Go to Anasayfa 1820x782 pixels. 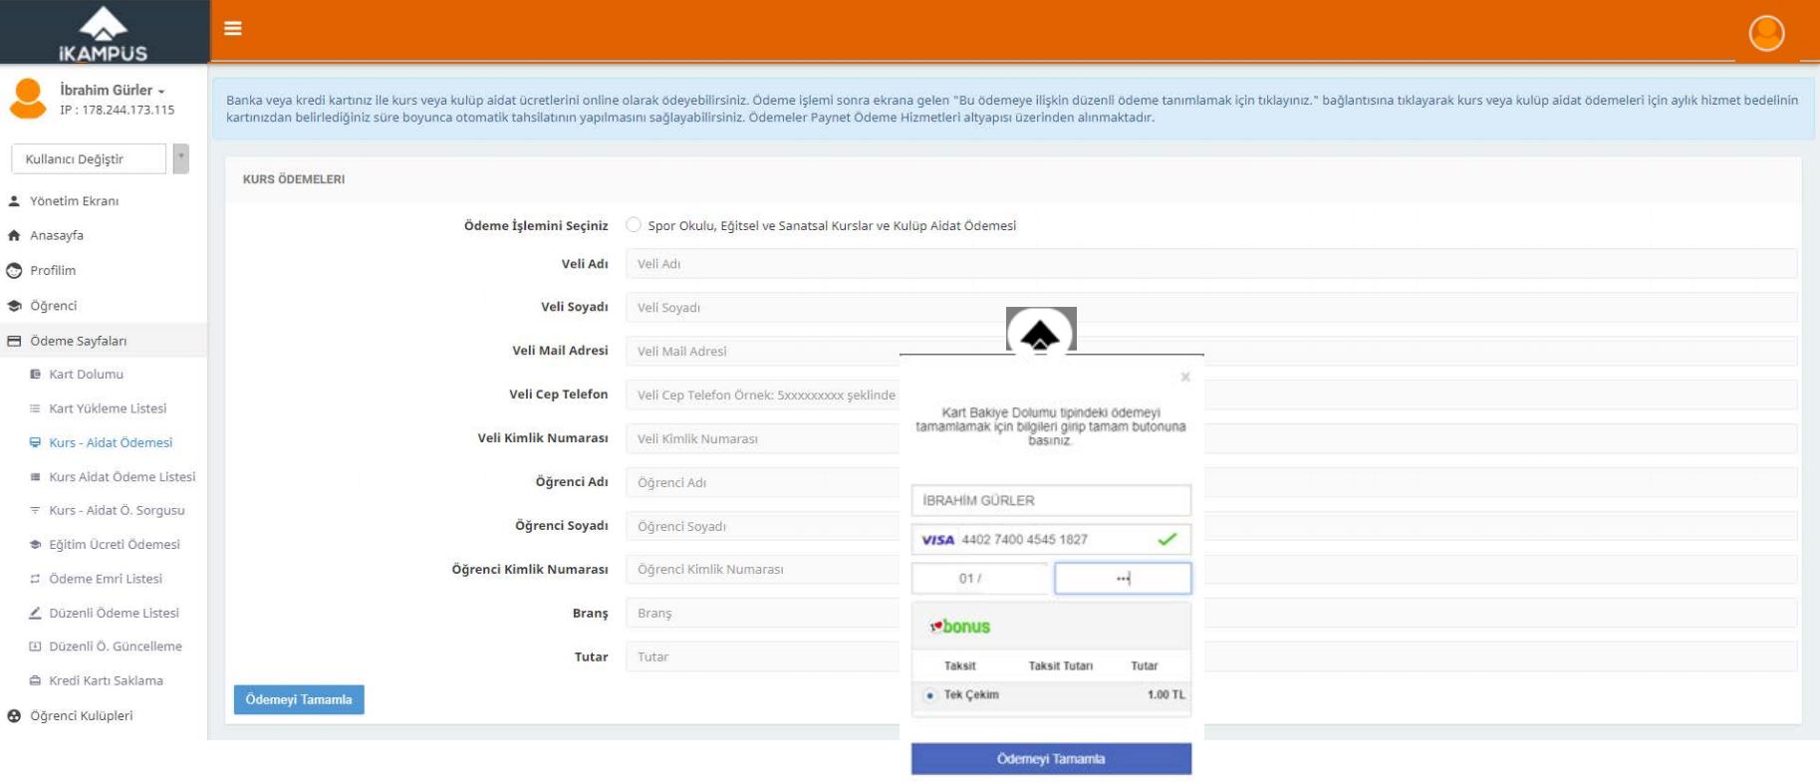coord(57,236)
